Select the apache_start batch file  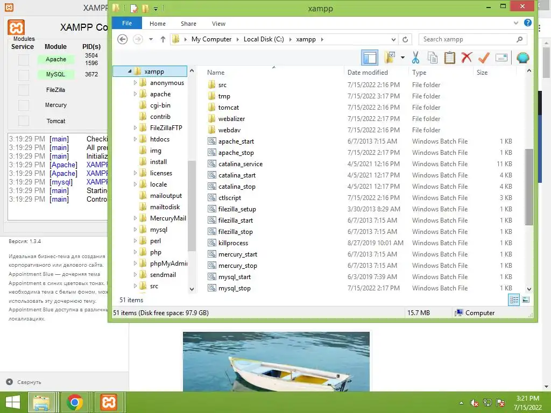230,141
